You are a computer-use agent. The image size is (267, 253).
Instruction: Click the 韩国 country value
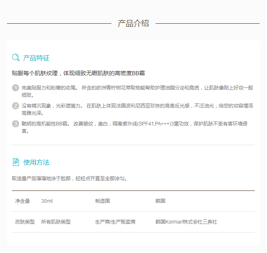(x=160, y=201)
